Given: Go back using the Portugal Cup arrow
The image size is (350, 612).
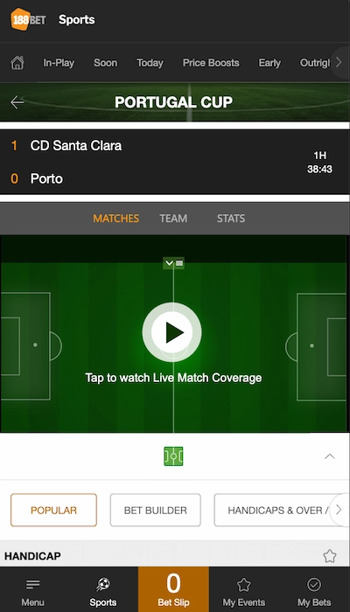Looking at the screenshot, I should pyautogui.click(x=17, y=102).
